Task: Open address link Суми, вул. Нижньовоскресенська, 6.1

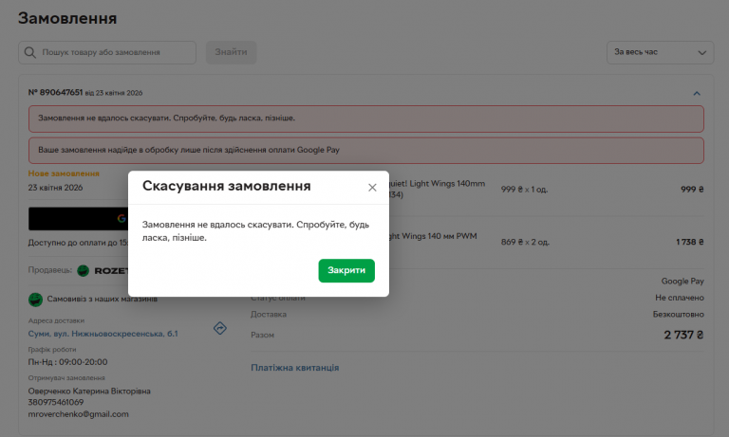Action: point(103,334)
